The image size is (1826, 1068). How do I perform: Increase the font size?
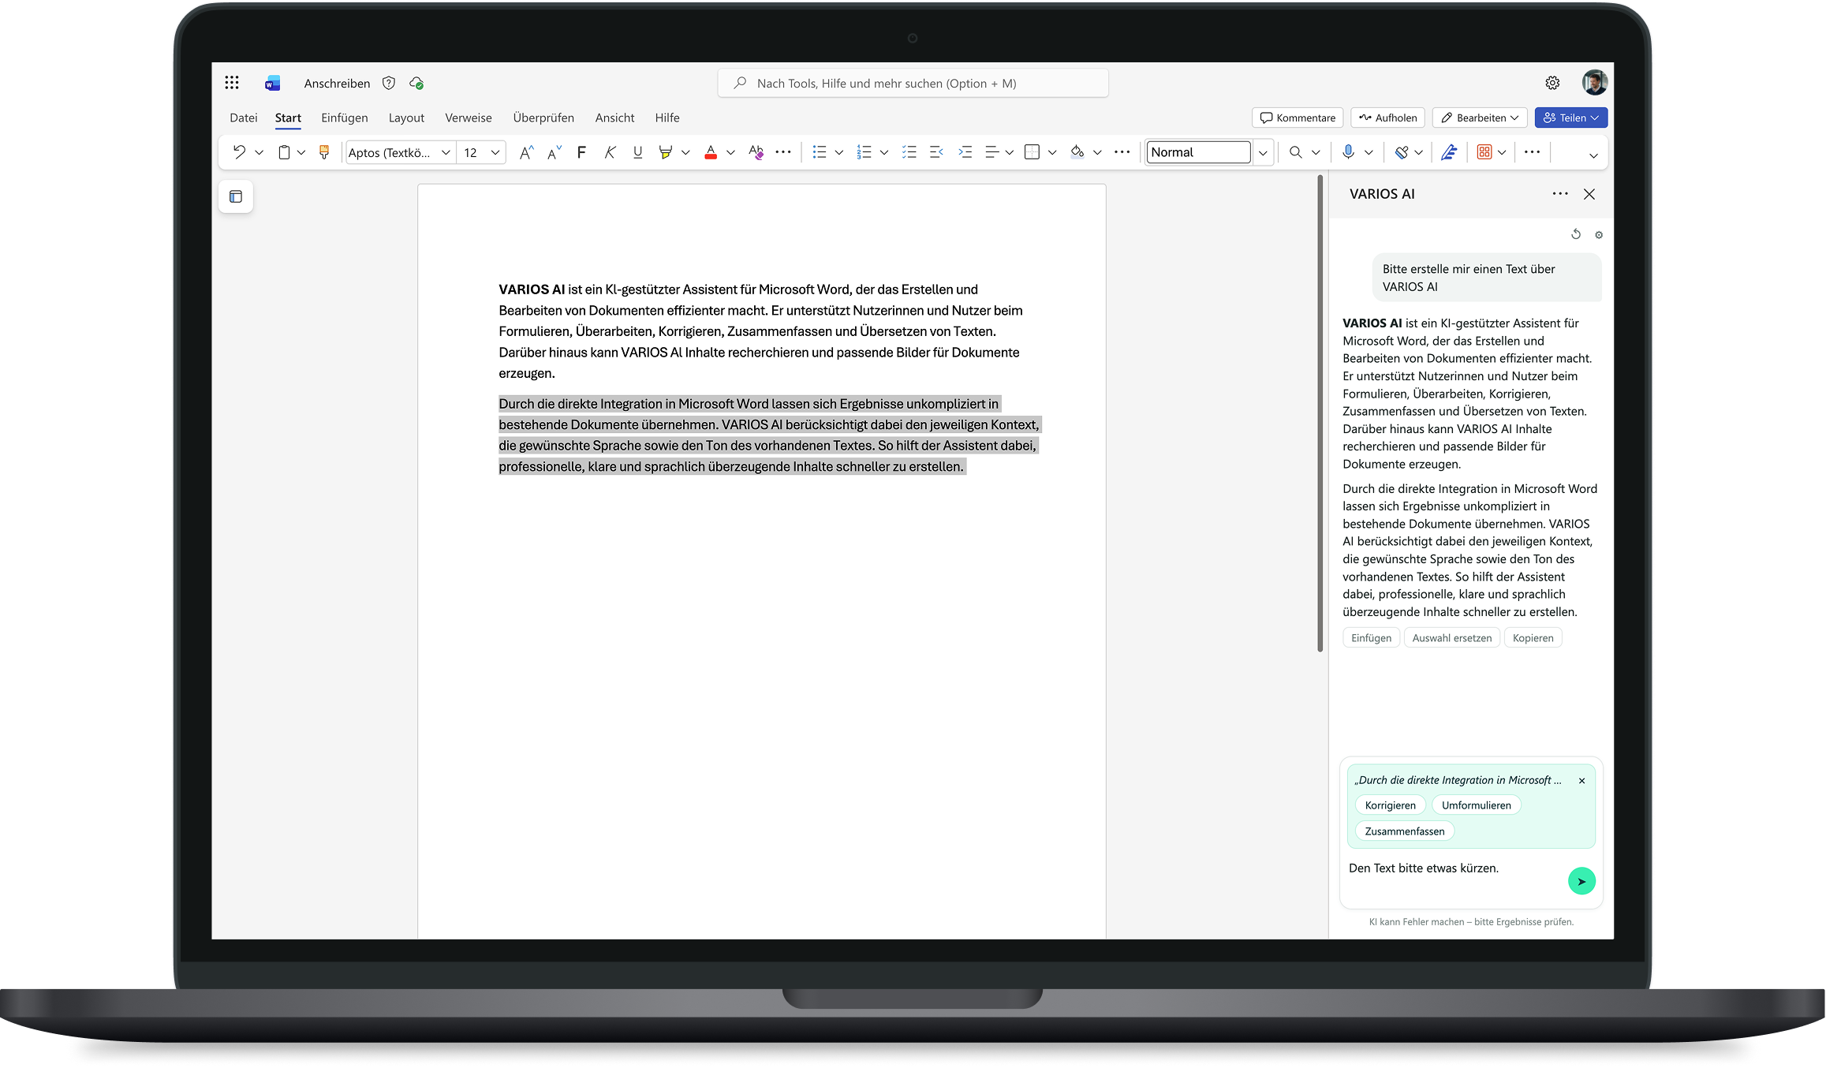[526, 152]
